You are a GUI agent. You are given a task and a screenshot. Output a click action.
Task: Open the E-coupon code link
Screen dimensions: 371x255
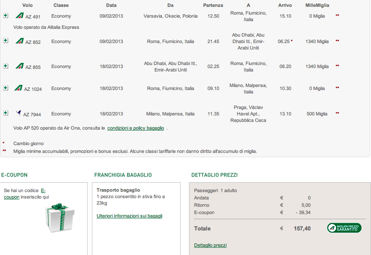(25, 194)
